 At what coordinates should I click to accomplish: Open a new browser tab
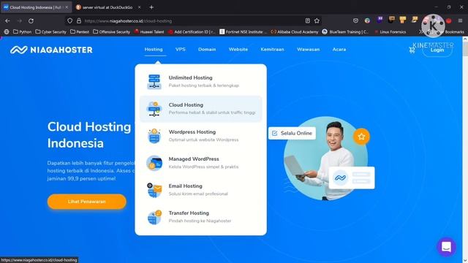[151, 7]
